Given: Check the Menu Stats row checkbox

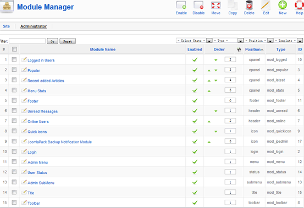Looking at the screenshot, I should click(14, 90).
